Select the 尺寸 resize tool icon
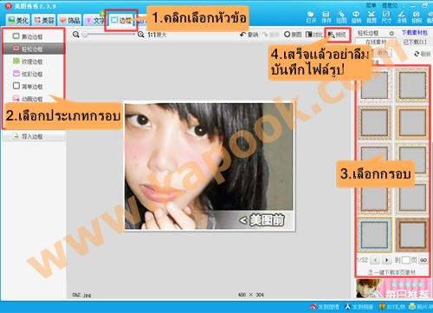 pyautogui.click(x=386, y=17)
